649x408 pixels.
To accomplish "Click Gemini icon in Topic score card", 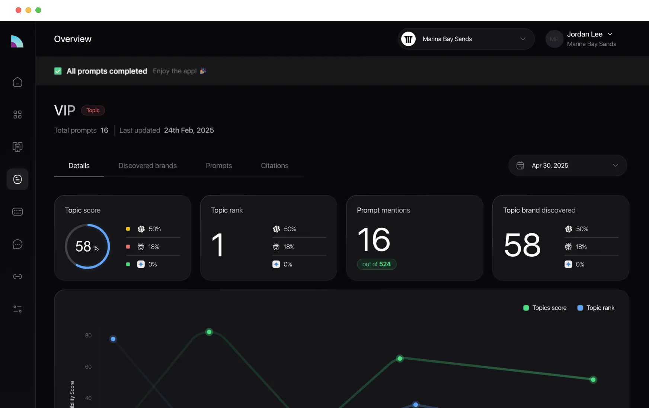I will [x=141, y=264].
